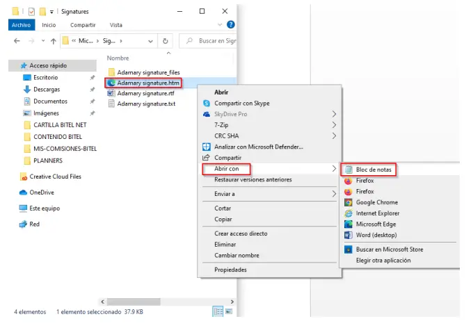
Task: Click the horizontal scrollbar thumb
Action: tap(134, 302)
